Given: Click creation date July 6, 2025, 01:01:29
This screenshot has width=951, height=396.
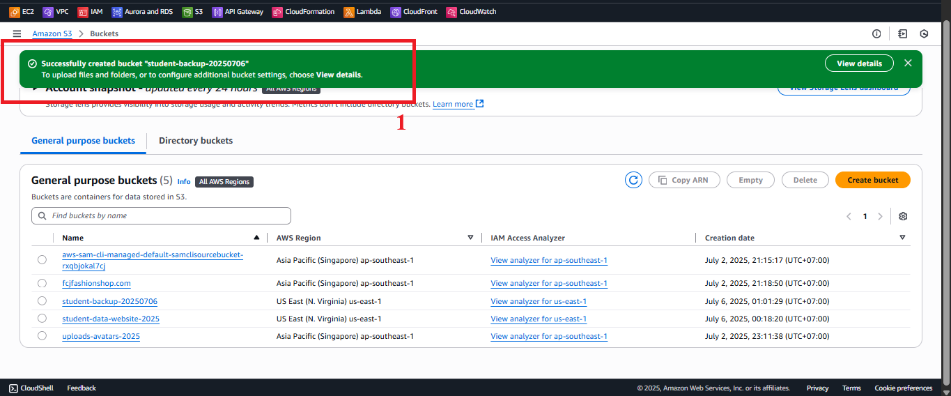Looking at the screenshot, I should (x=767, y=301).
